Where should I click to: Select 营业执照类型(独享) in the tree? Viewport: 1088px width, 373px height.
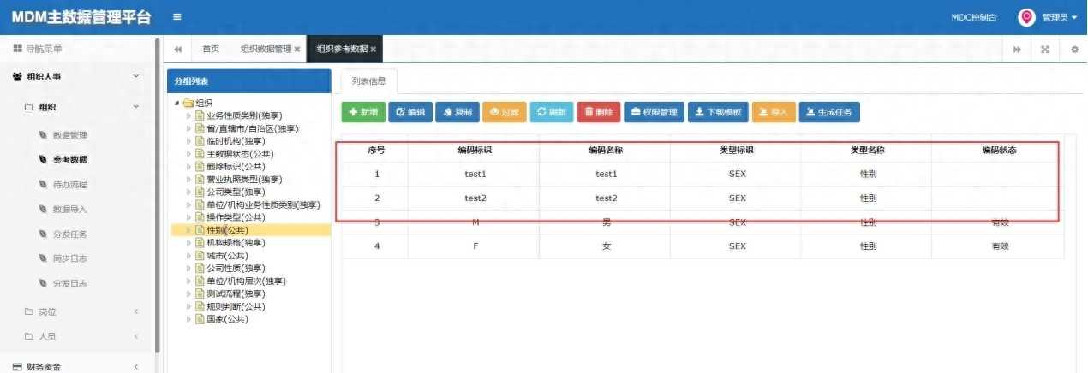tap(244, 180)
